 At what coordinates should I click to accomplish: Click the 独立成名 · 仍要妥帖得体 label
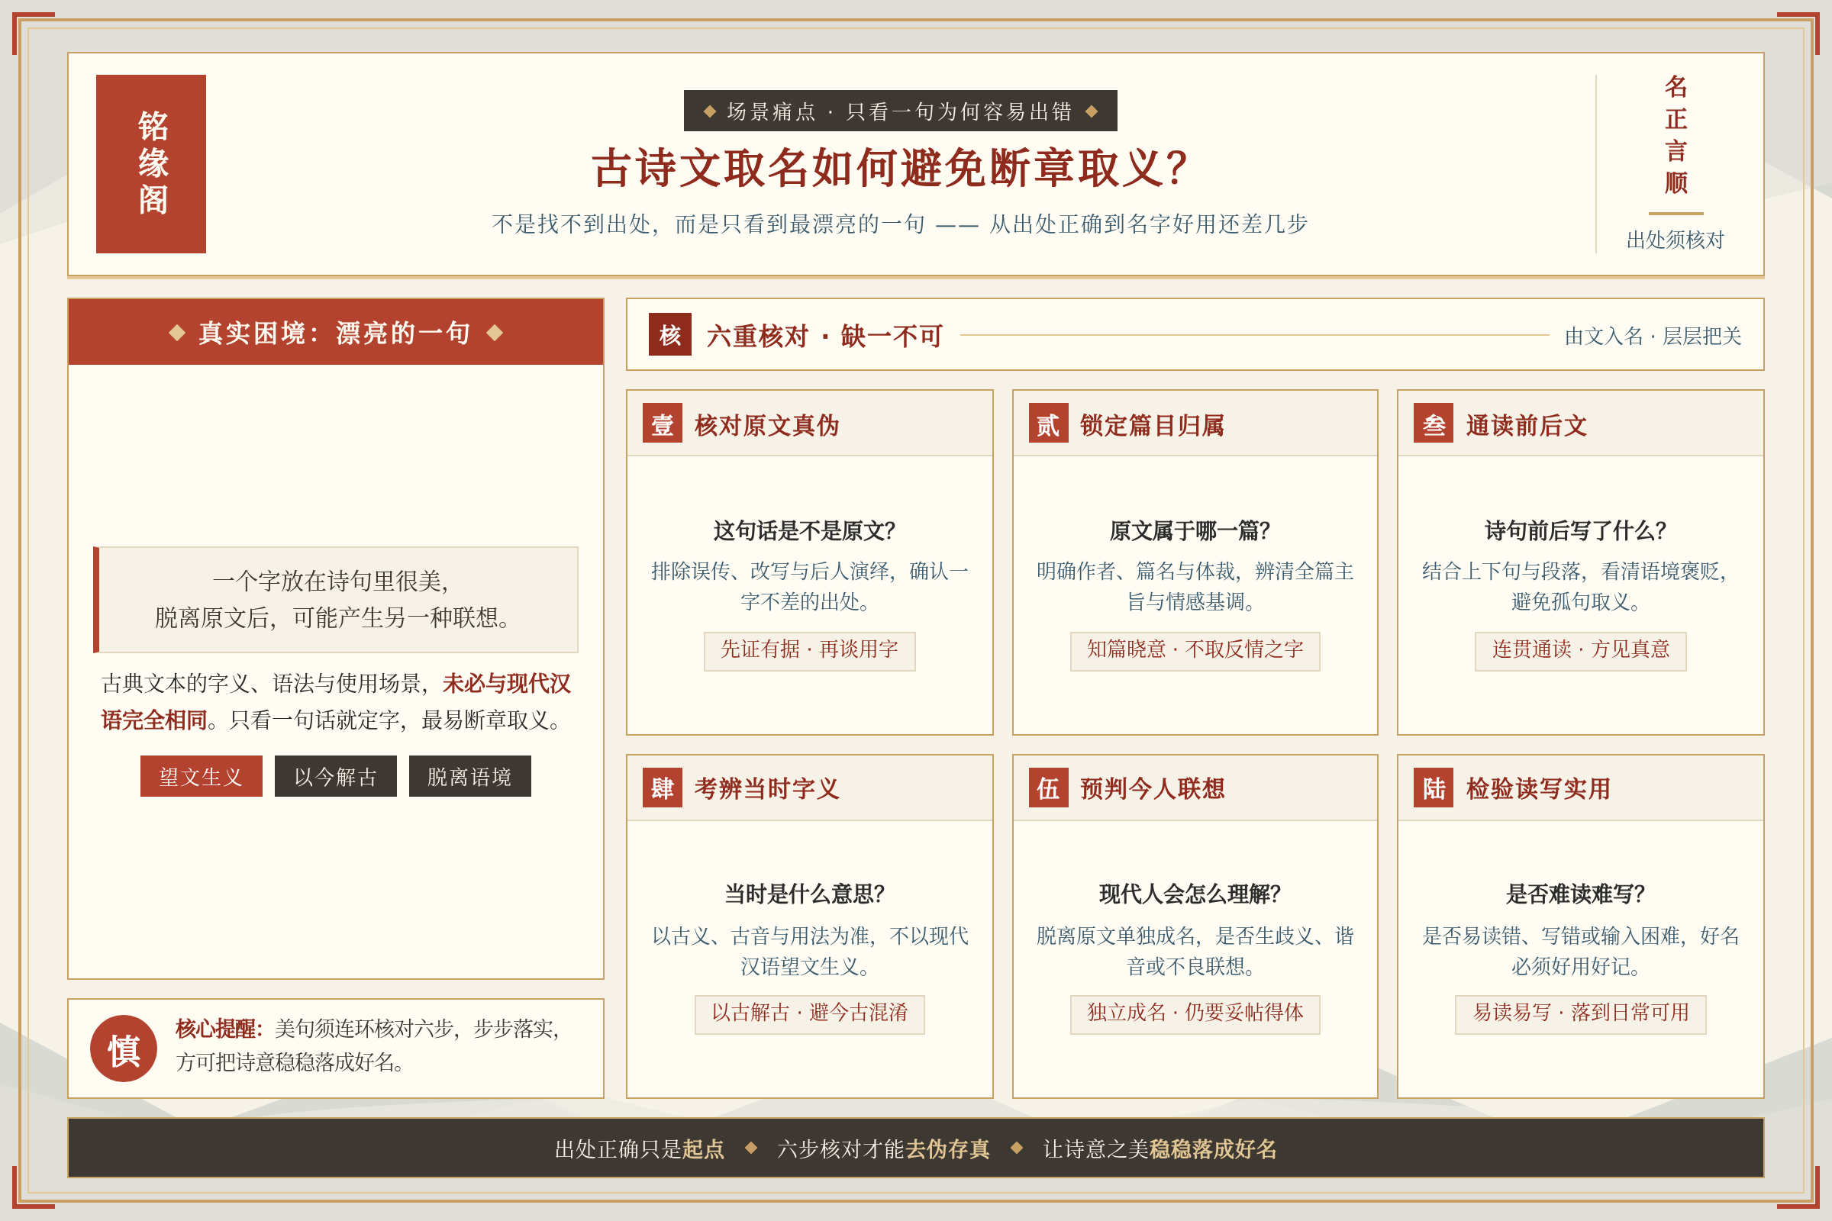(x=1195, y=1013)
